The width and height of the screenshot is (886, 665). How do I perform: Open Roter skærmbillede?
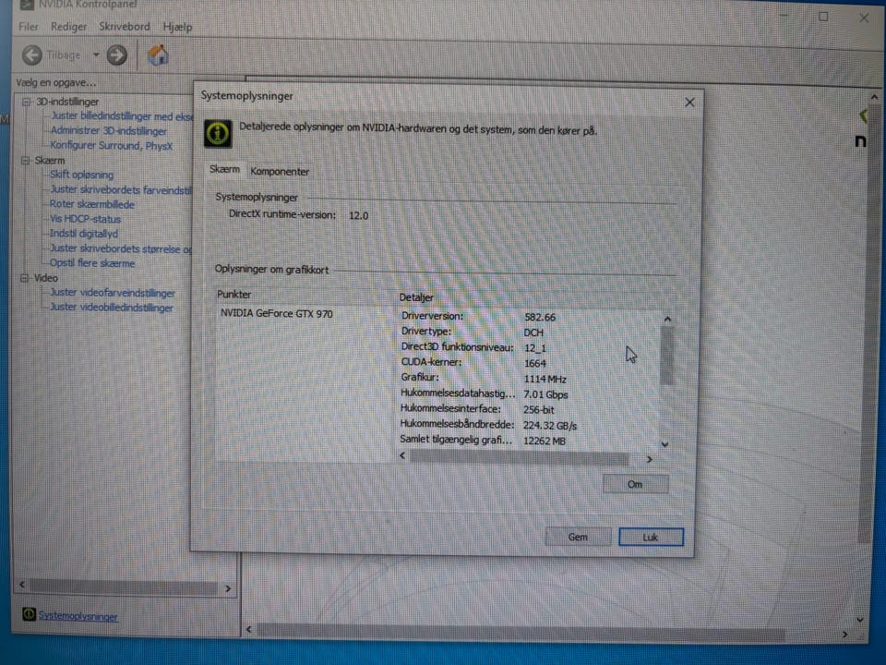[92, 204]
